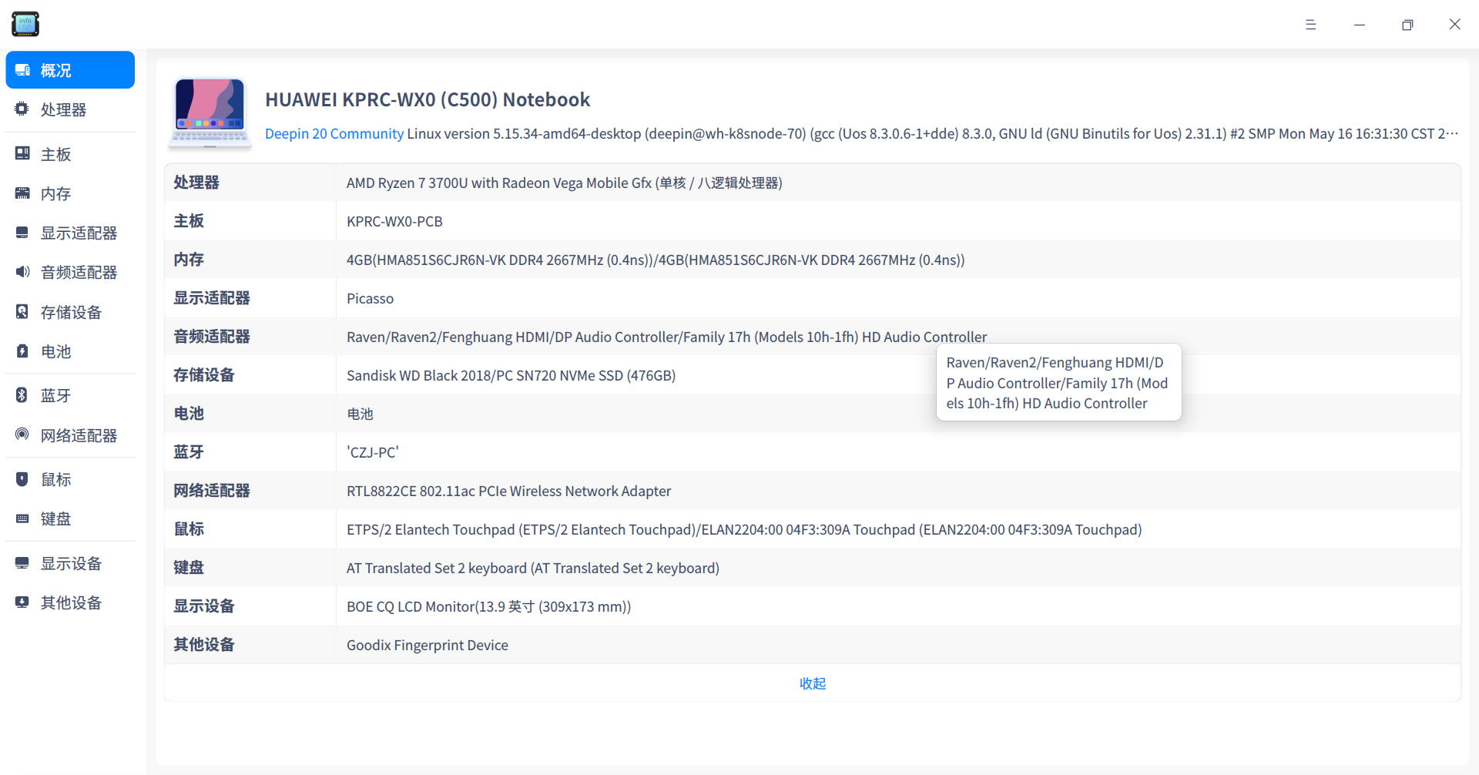Open the Deepin 20 Community link

(334, 133)
